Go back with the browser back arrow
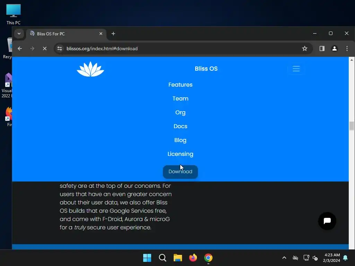 (20, 48)
